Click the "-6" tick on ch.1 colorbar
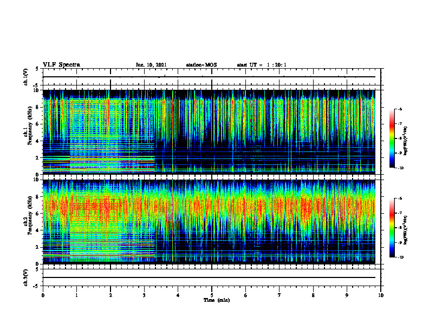 [400, 109]
